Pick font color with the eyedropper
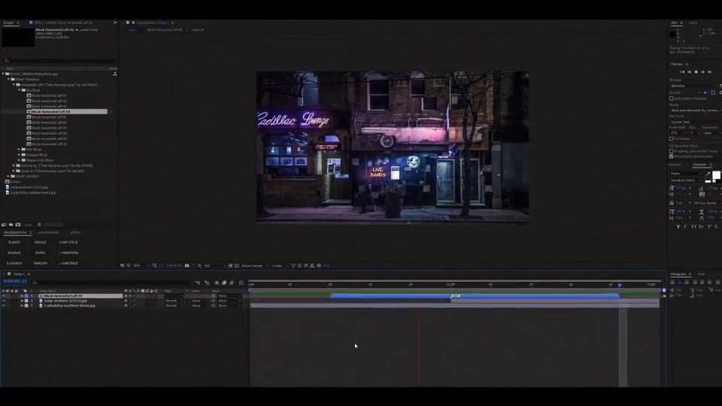This screenshot has height=406, width=722. click(708, 174)
